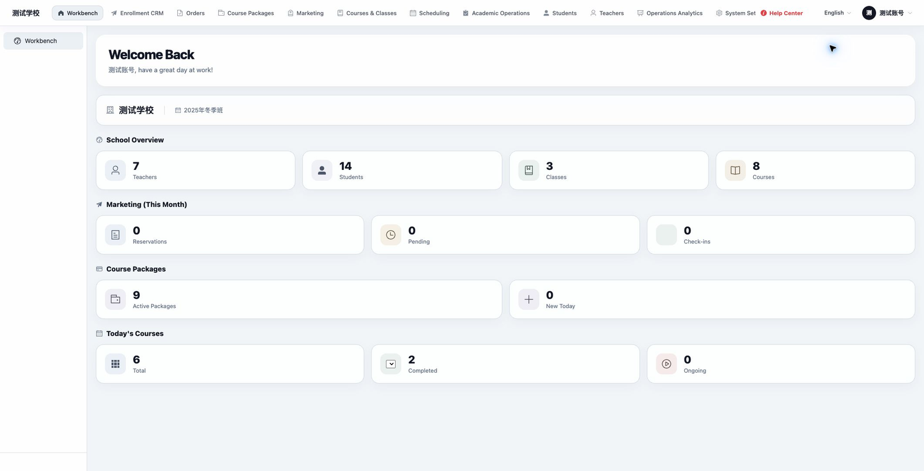Click the Today's Courses section title
Screen dimensions: 924x471
pyautogui.click(x=135, y=333)
